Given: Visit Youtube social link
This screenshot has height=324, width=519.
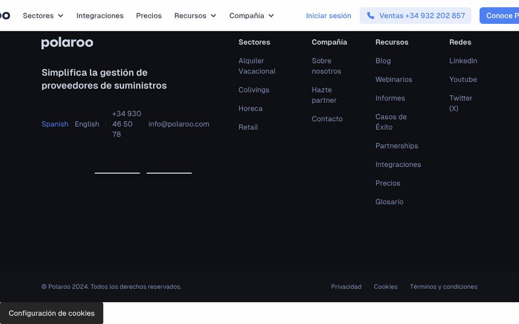Looking at the screenshot, I should [x=463, y=79].
